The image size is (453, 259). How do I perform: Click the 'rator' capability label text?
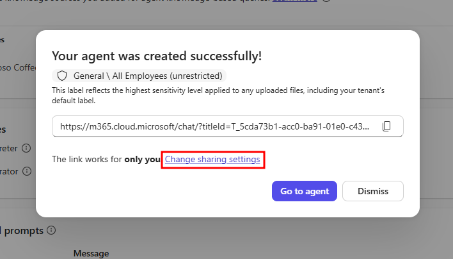point(10,171)
